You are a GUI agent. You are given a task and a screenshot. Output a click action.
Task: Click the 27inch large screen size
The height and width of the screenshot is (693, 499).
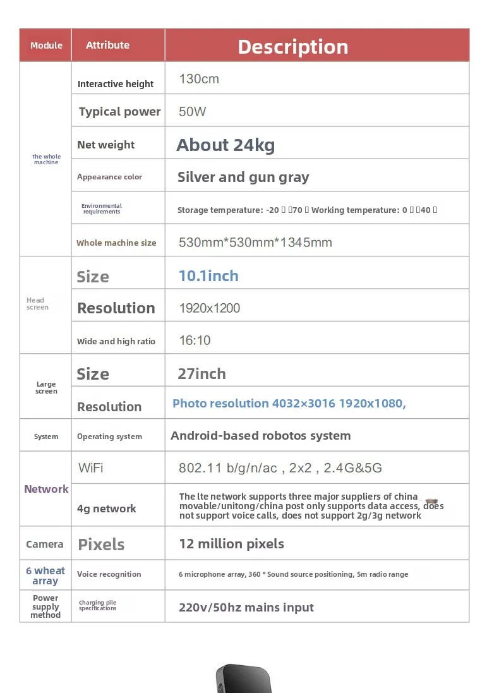[201, 374]
